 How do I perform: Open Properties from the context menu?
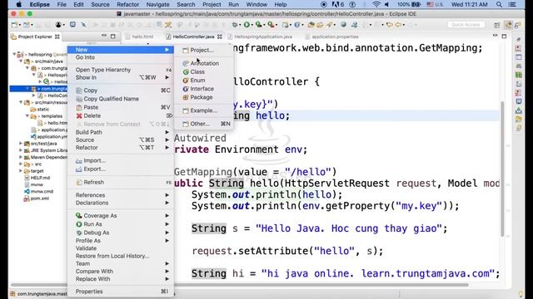coord(121,292)
